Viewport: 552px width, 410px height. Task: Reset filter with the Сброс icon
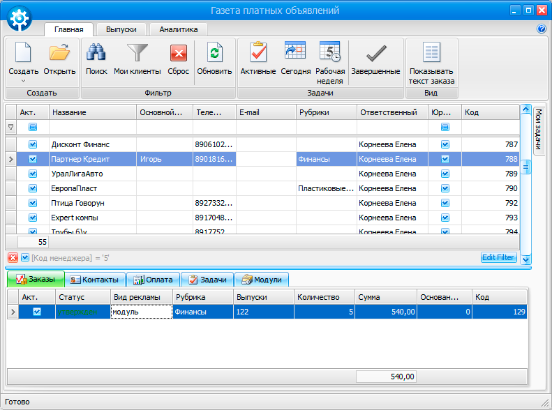[179, 54]
